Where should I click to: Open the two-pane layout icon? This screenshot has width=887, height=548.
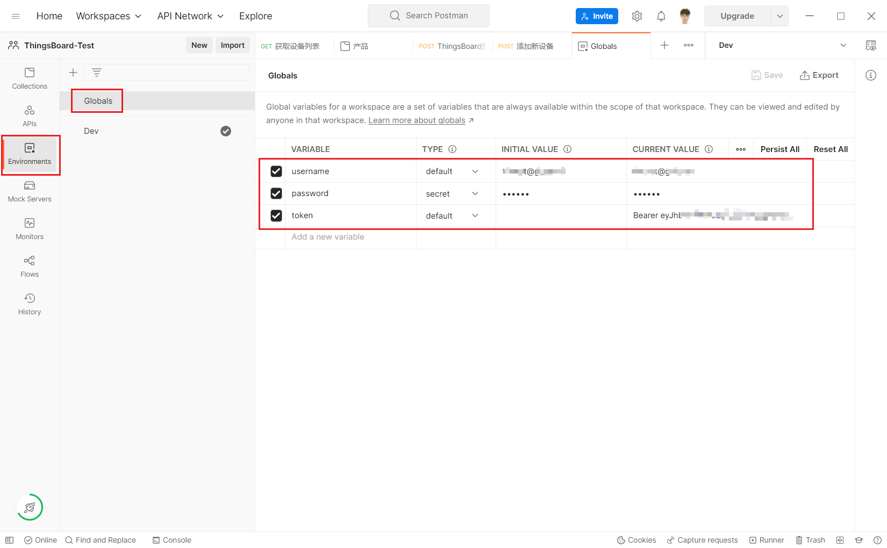click(840, 540)
